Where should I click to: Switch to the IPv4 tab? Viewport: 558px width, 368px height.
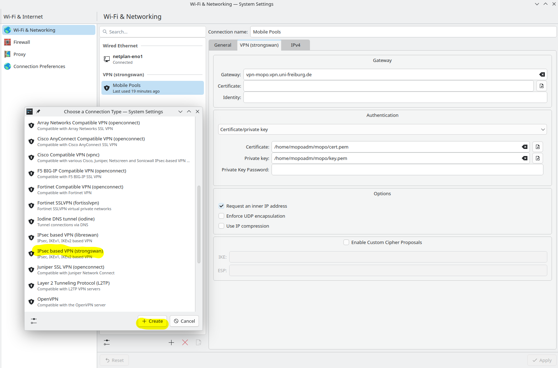(295, 45)
